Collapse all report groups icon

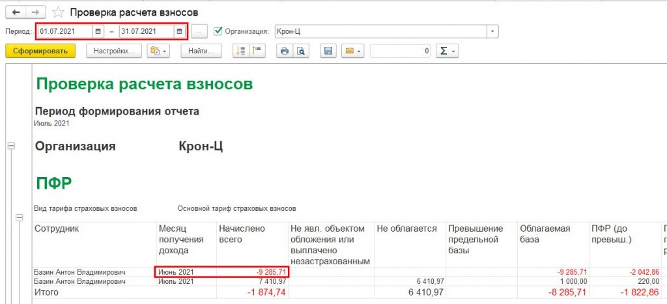pos(256,51)
